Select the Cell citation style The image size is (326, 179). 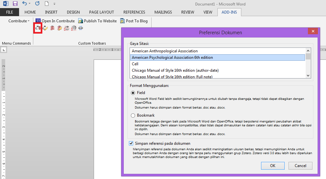coord(217,64)
